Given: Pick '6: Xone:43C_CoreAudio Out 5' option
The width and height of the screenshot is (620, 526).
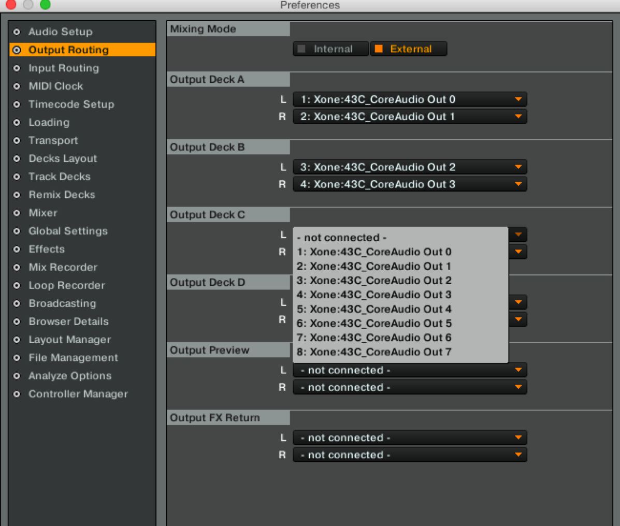Looking at the screenshot, I should point(374,324).
